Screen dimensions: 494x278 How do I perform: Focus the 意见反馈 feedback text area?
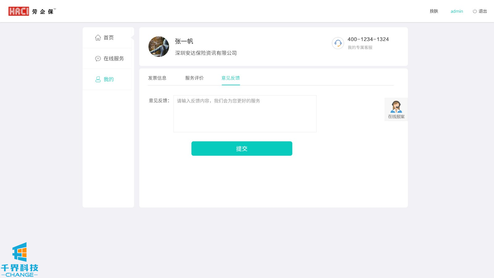[x=245, y=114]
